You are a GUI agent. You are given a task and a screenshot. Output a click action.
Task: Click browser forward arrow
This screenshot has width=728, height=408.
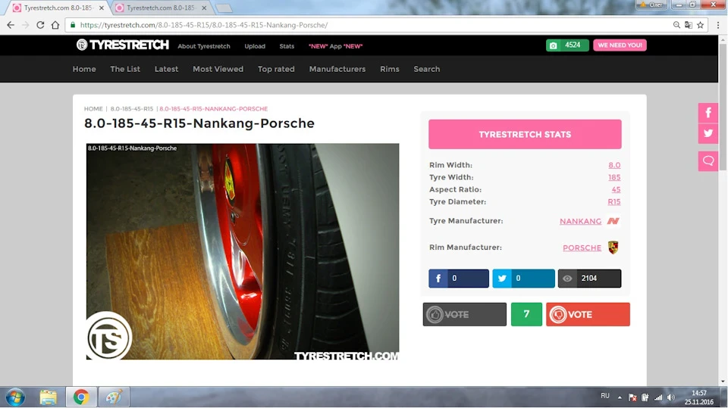tap(26, 25)
